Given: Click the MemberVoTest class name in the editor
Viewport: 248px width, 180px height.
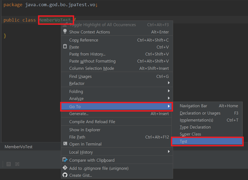Looking at the screenshot, I should tap(55, 20).
